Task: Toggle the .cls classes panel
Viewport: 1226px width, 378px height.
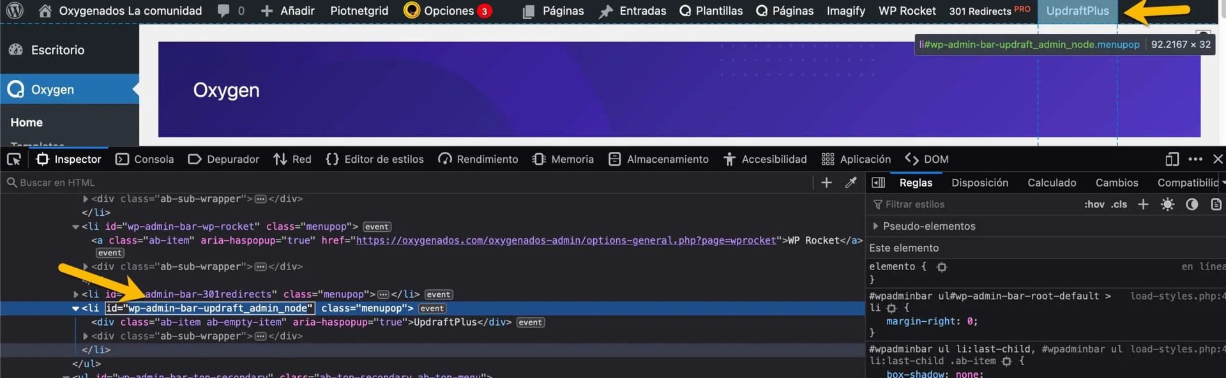Action: 1119,204
